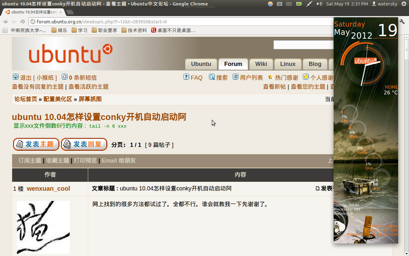Go to 配置美化区 breadcrumb

point(58,99)
